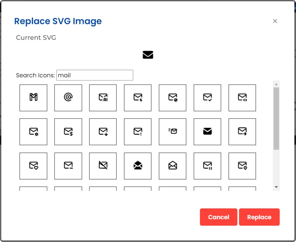Select the mail with heart icon
296x242 pixels.
click(33, 166)
